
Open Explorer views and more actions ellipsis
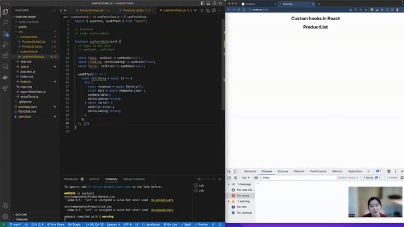[x=54, y=10]
